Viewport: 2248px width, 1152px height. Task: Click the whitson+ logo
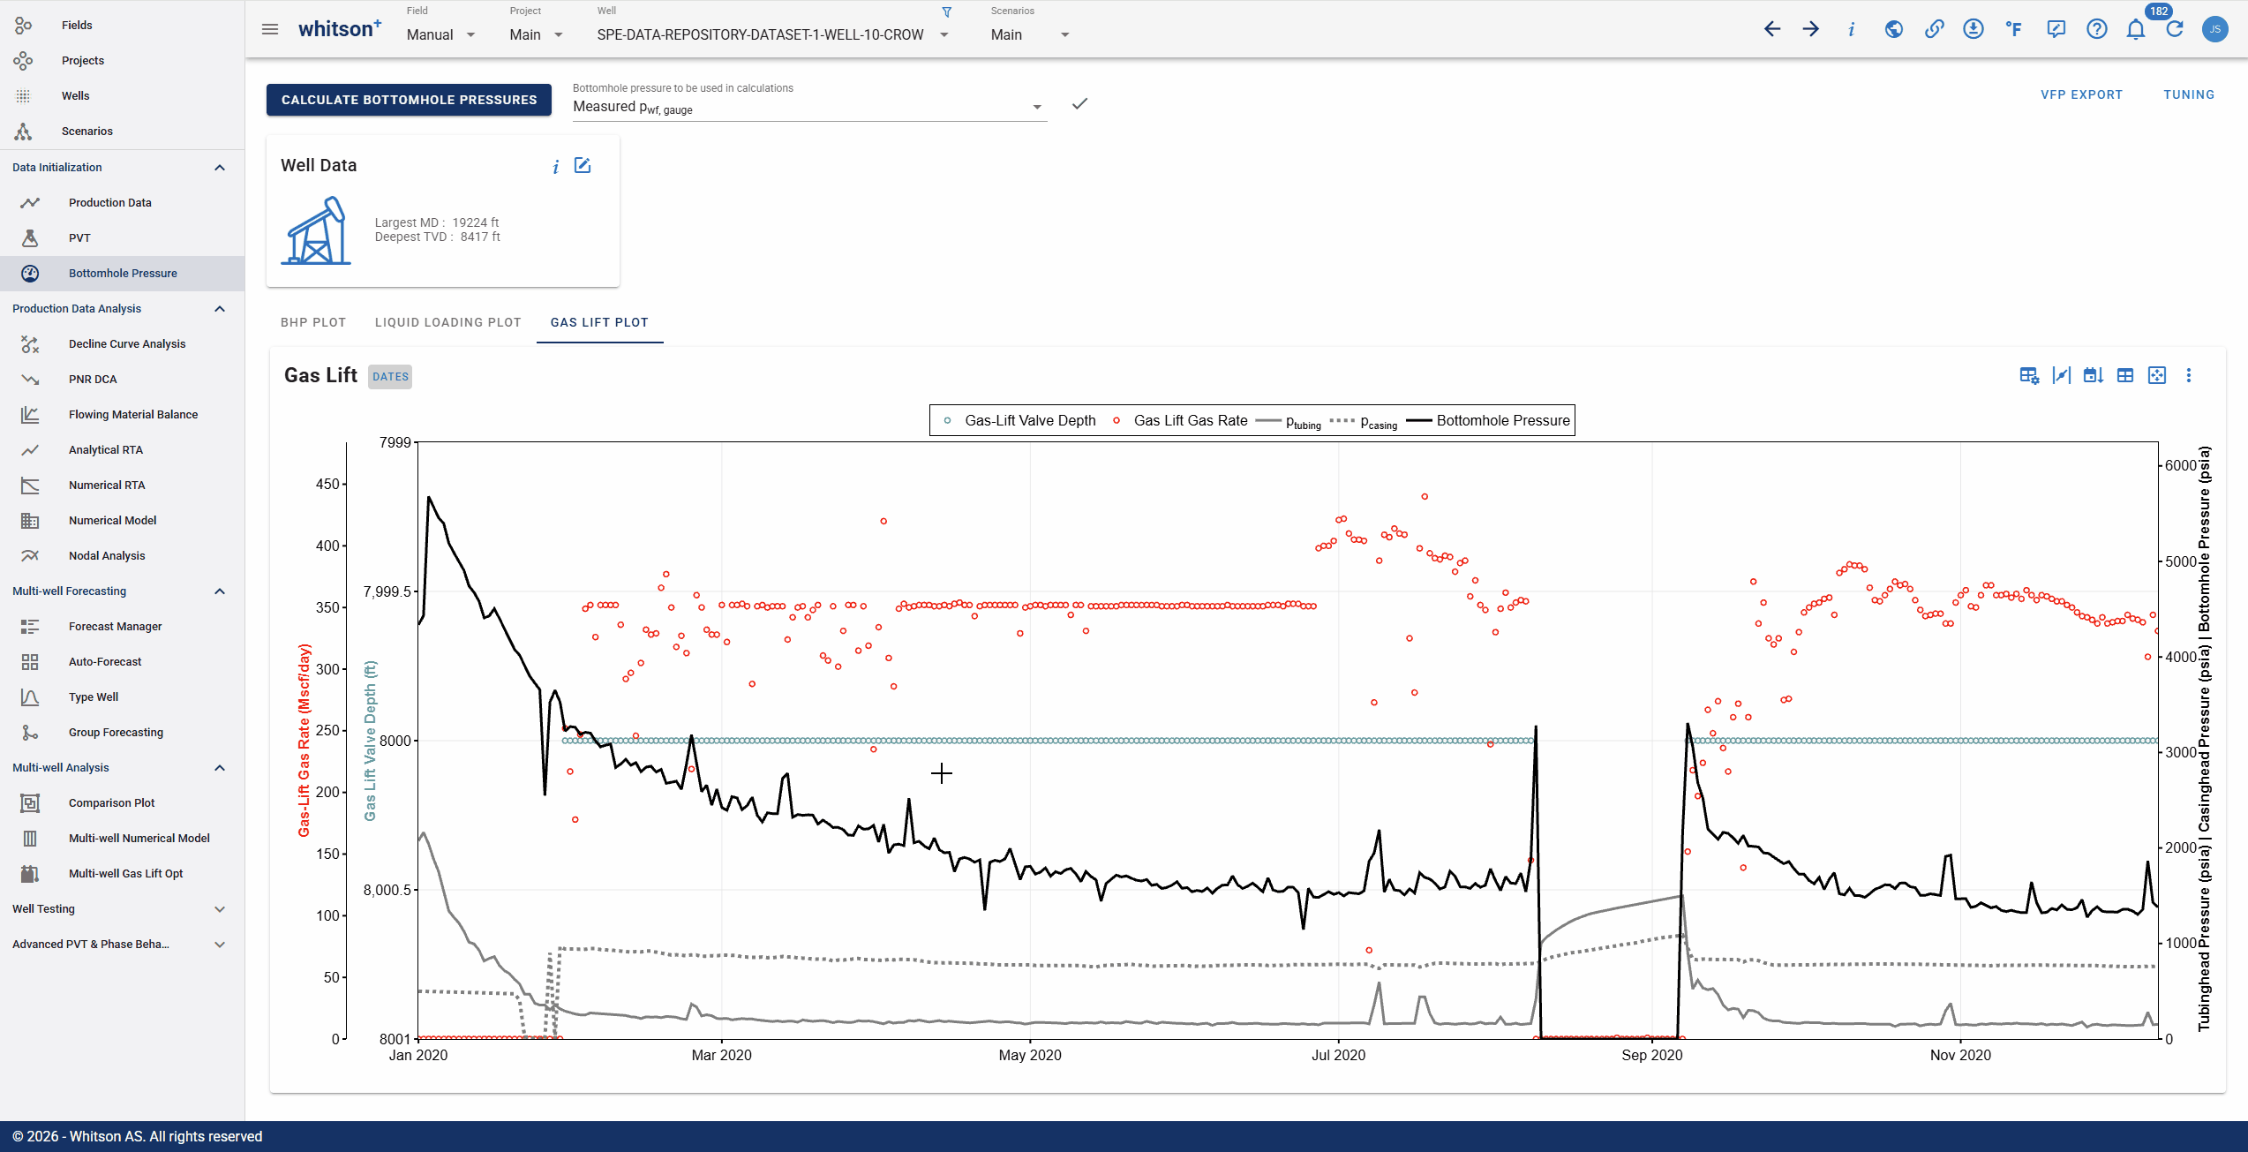coord(340,29)
